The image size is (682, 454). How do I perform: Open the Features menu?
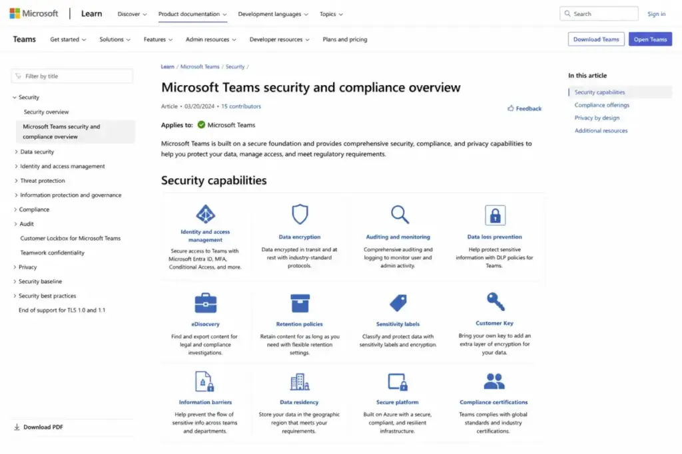[x=158, y=39]
